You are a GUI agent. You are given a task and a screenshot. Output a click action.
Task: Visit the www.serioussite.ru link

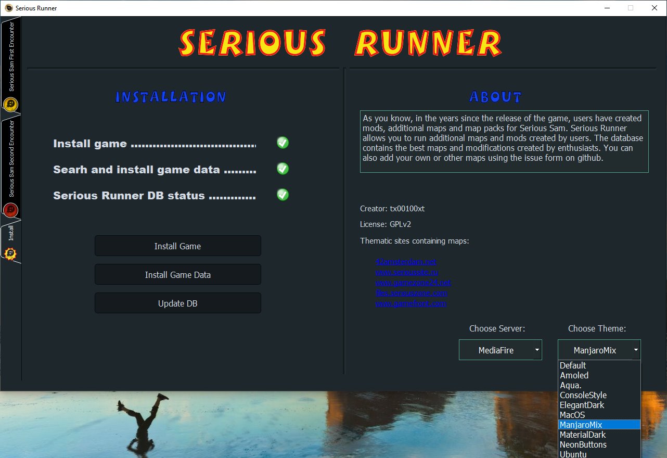[407, 272]
